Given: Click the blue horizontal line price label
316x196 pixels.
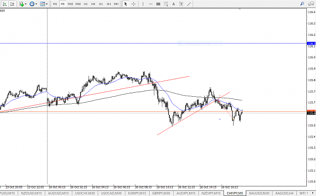Looking at the screenshot, I should (x=311, y=43).
